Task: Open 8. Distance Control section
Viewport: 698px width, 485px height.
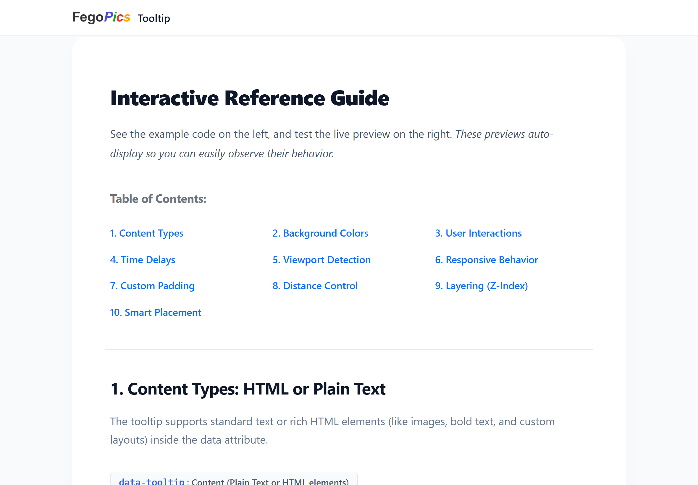Action: coord(315,286)
